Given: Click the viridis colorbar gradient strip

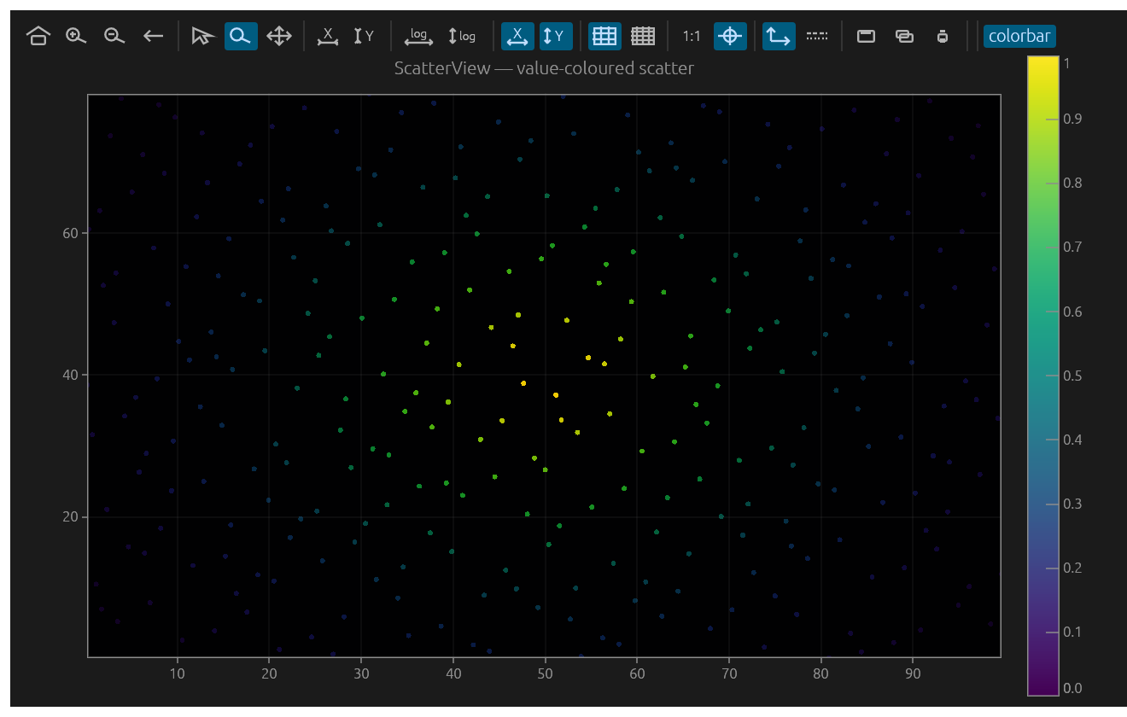Looking at the screenshot, I should [1043, 376].
